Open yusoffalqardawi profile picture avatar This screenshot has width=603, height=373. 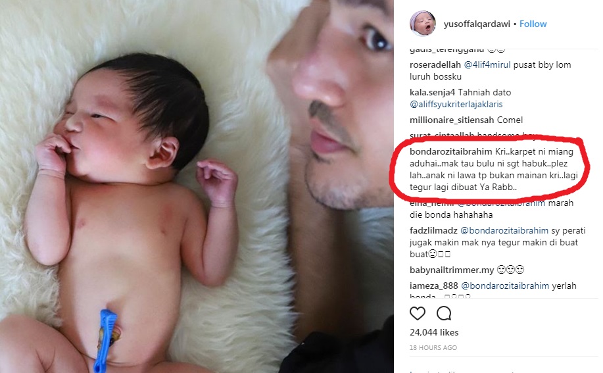click(x=423, y=24)
